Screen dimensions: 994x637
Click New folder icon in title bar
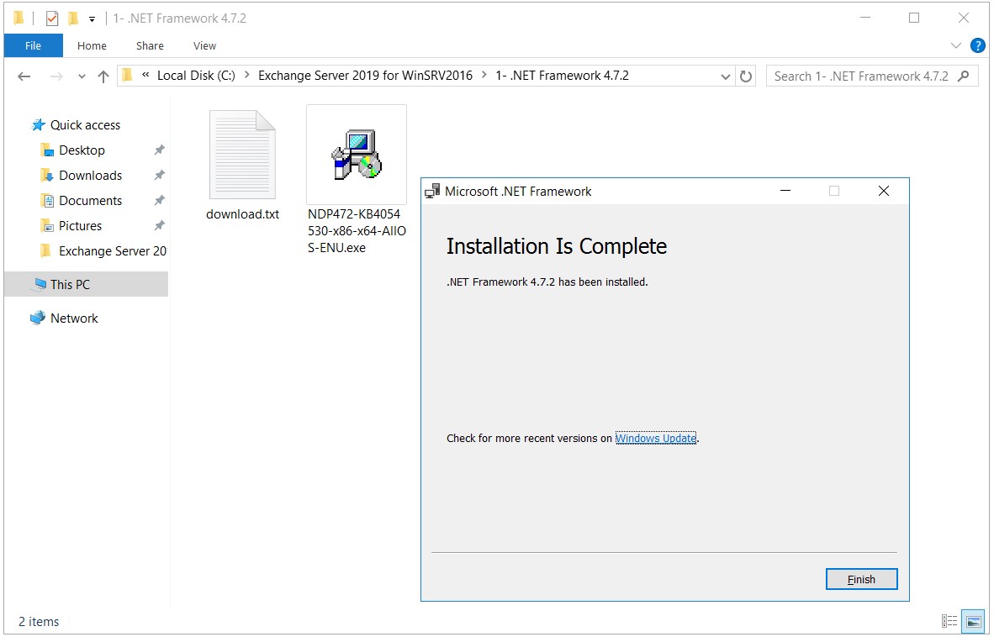pyautogui.click(x=73, y=18)
